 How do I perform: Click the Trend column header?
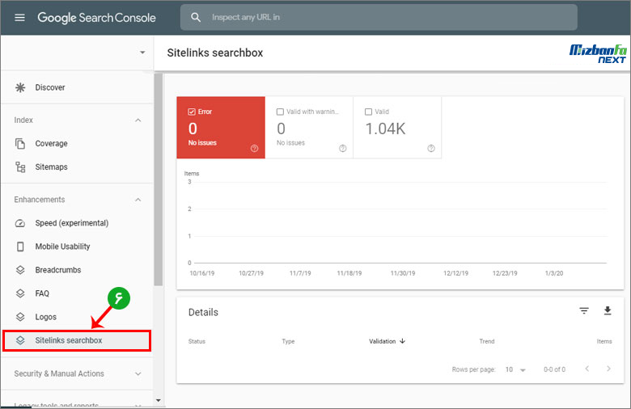[x=486, y=341]
